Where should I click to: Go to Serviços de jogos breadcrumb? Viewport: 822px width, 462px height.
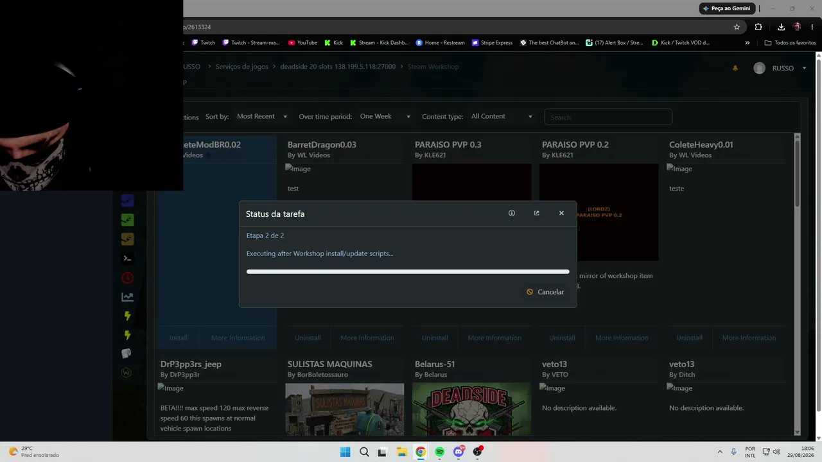pyautogui.click(x=242, y=67)
